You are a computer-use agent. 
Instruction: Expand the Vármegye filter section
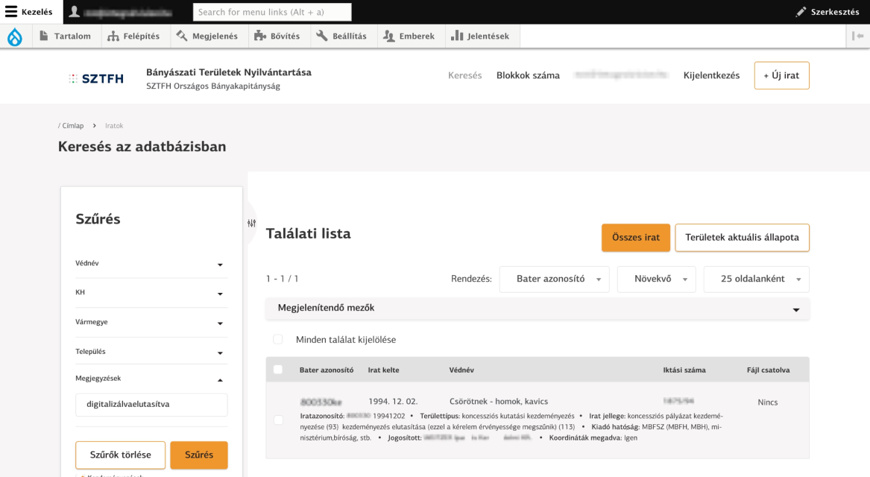click(x=151, y=323)
